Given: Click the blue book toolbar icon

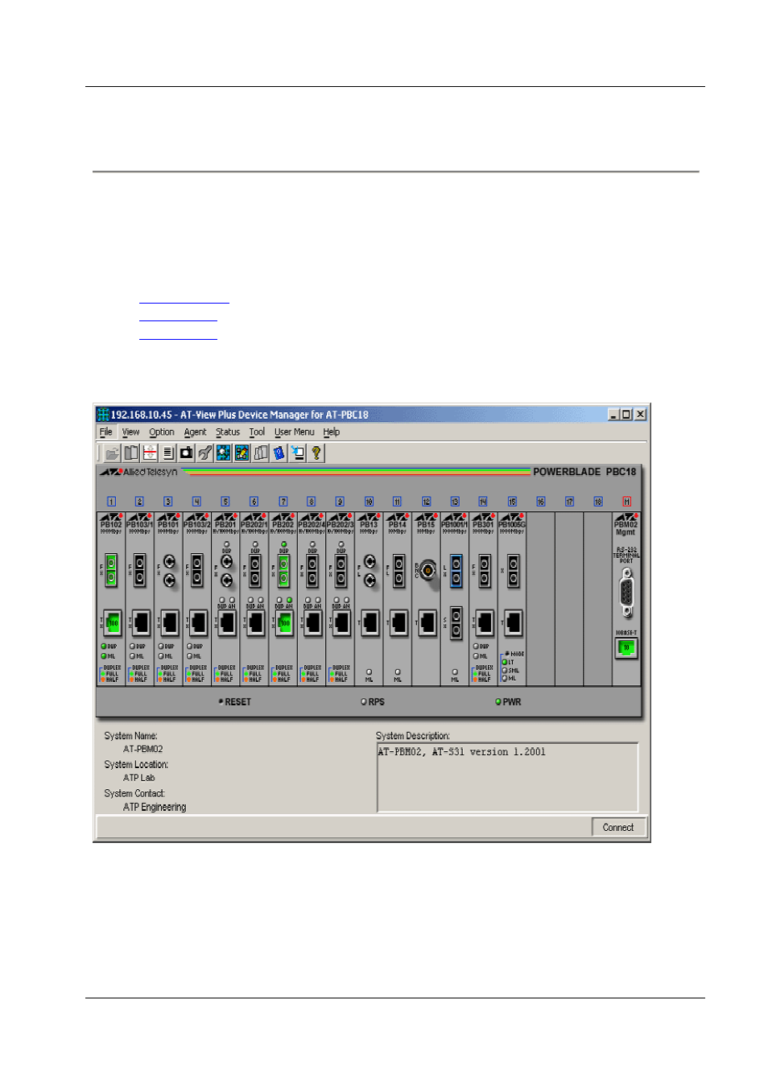Looking at the screenshot, I should pos(279,453).
